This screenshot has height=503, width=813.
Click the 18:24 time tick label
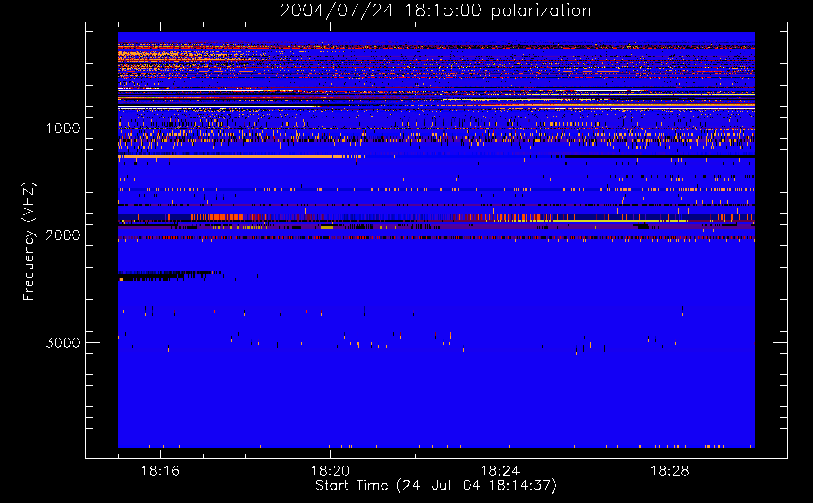coord(500,471)
